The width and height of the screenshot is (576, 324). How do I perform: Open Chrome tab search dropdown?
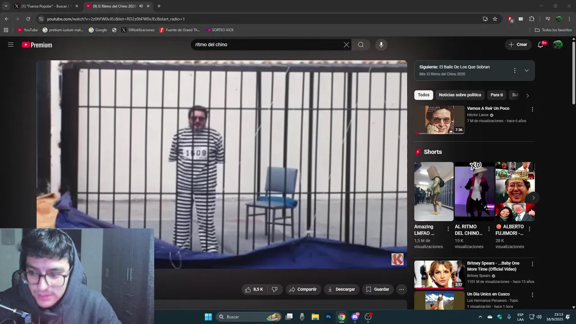point(6,6)
